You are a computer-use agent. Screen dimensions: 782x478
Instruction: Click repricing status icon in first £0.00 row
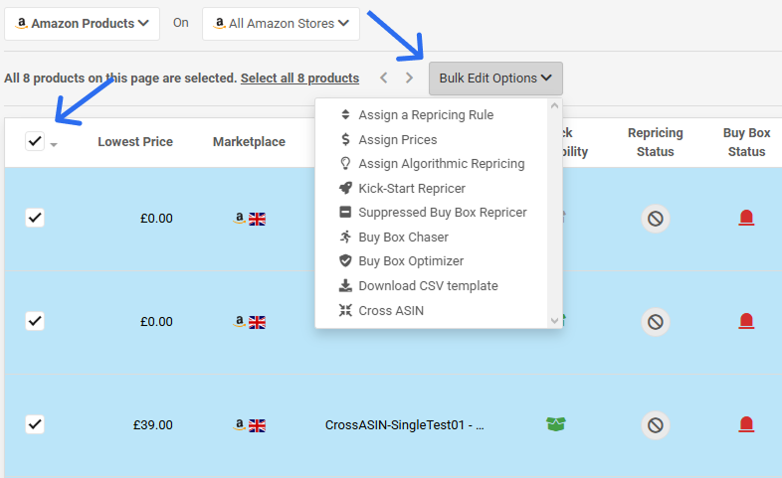coord(656,218)
